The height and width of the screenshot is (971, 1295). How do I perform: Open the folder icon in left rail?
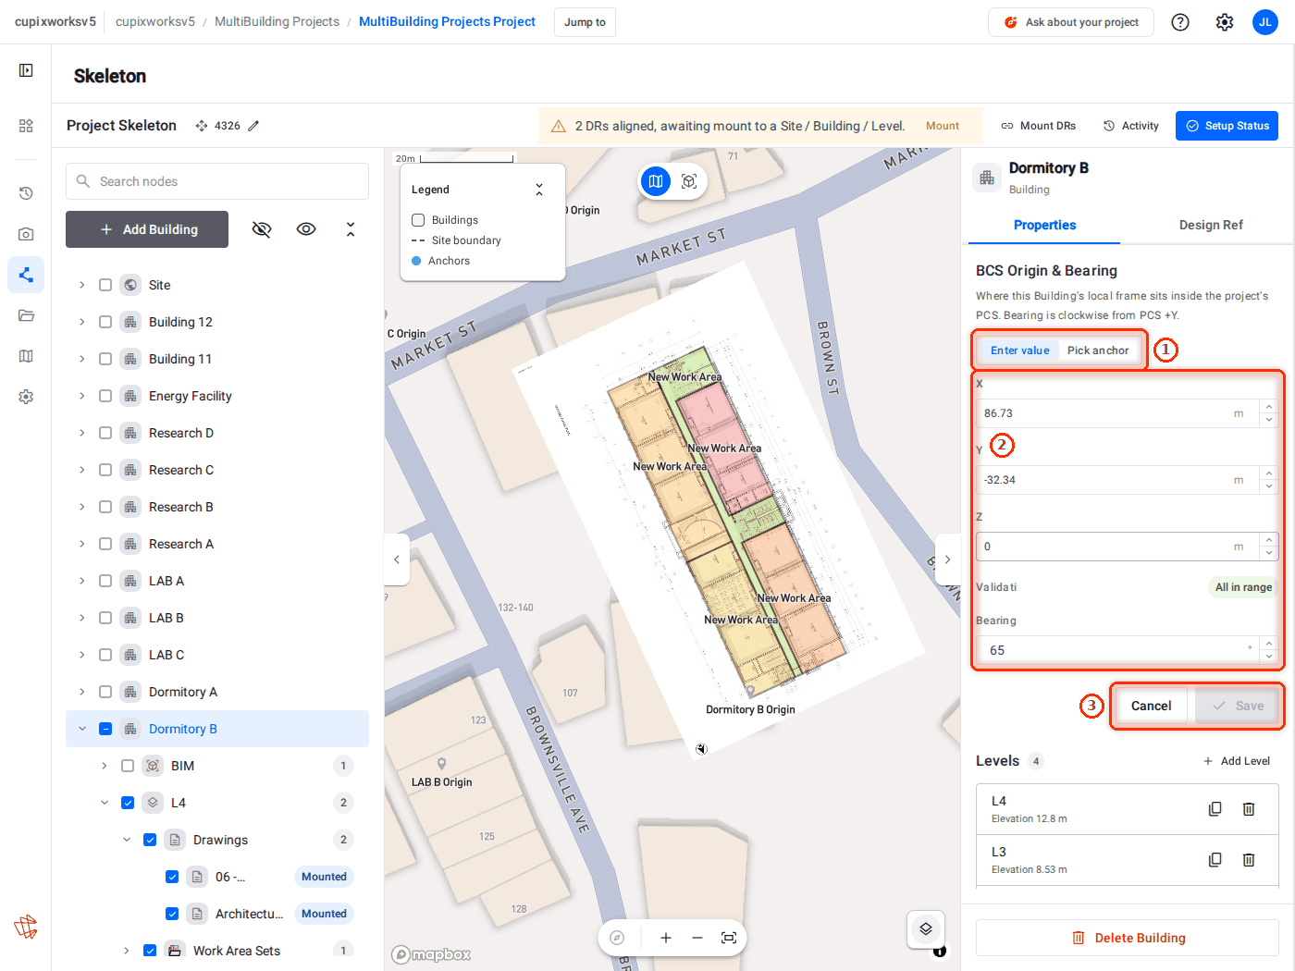[x=26, y=315]
